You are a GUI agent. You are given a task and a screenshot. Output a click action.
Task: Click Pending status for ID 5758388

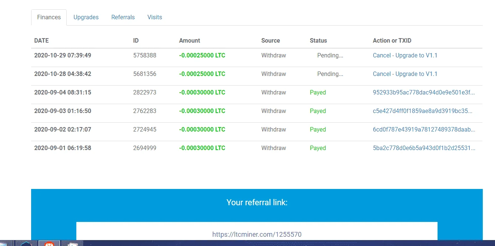(x=330, y=56)
